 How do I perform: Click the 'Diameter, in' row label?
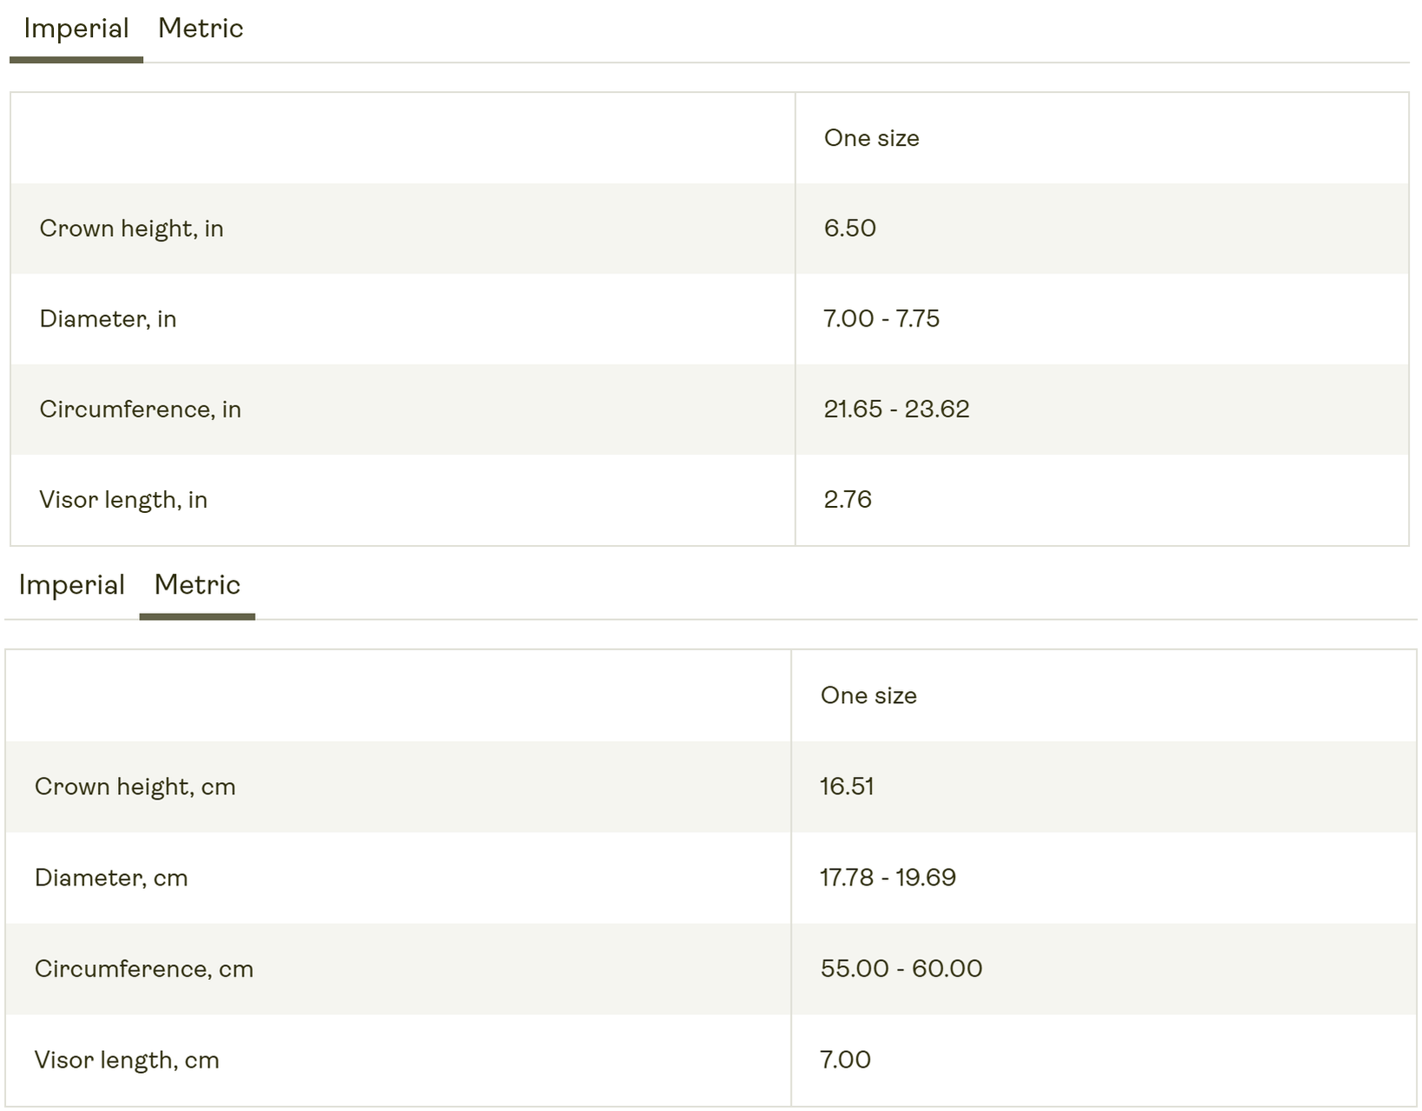[108, 319]
